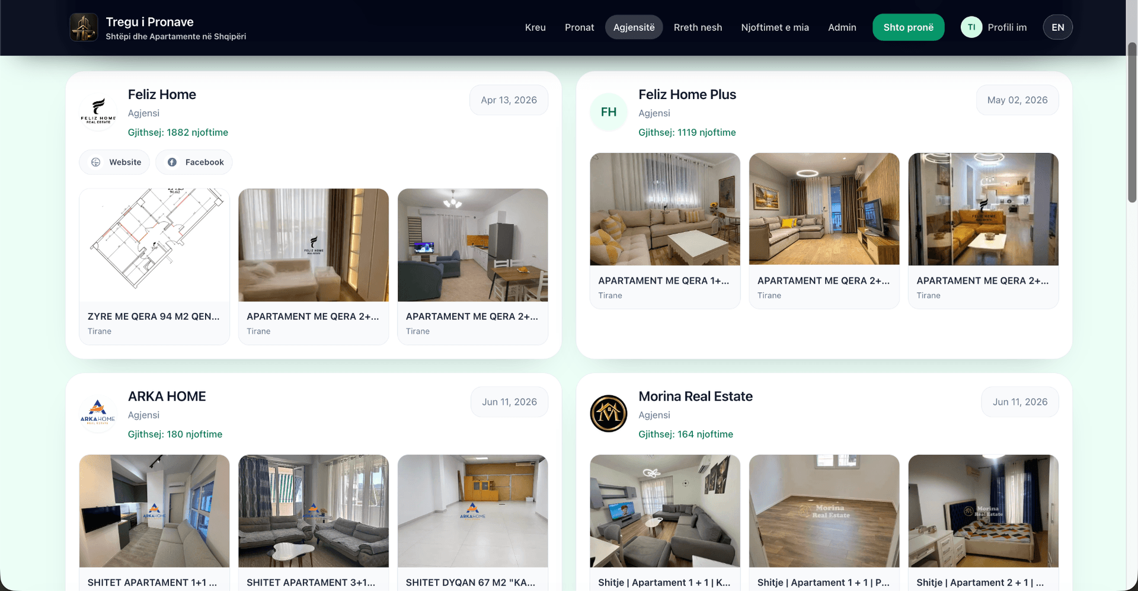Click the FH avatar of Feliz Home Plus
The image size is (1138, 591).
tap(609, 111)
